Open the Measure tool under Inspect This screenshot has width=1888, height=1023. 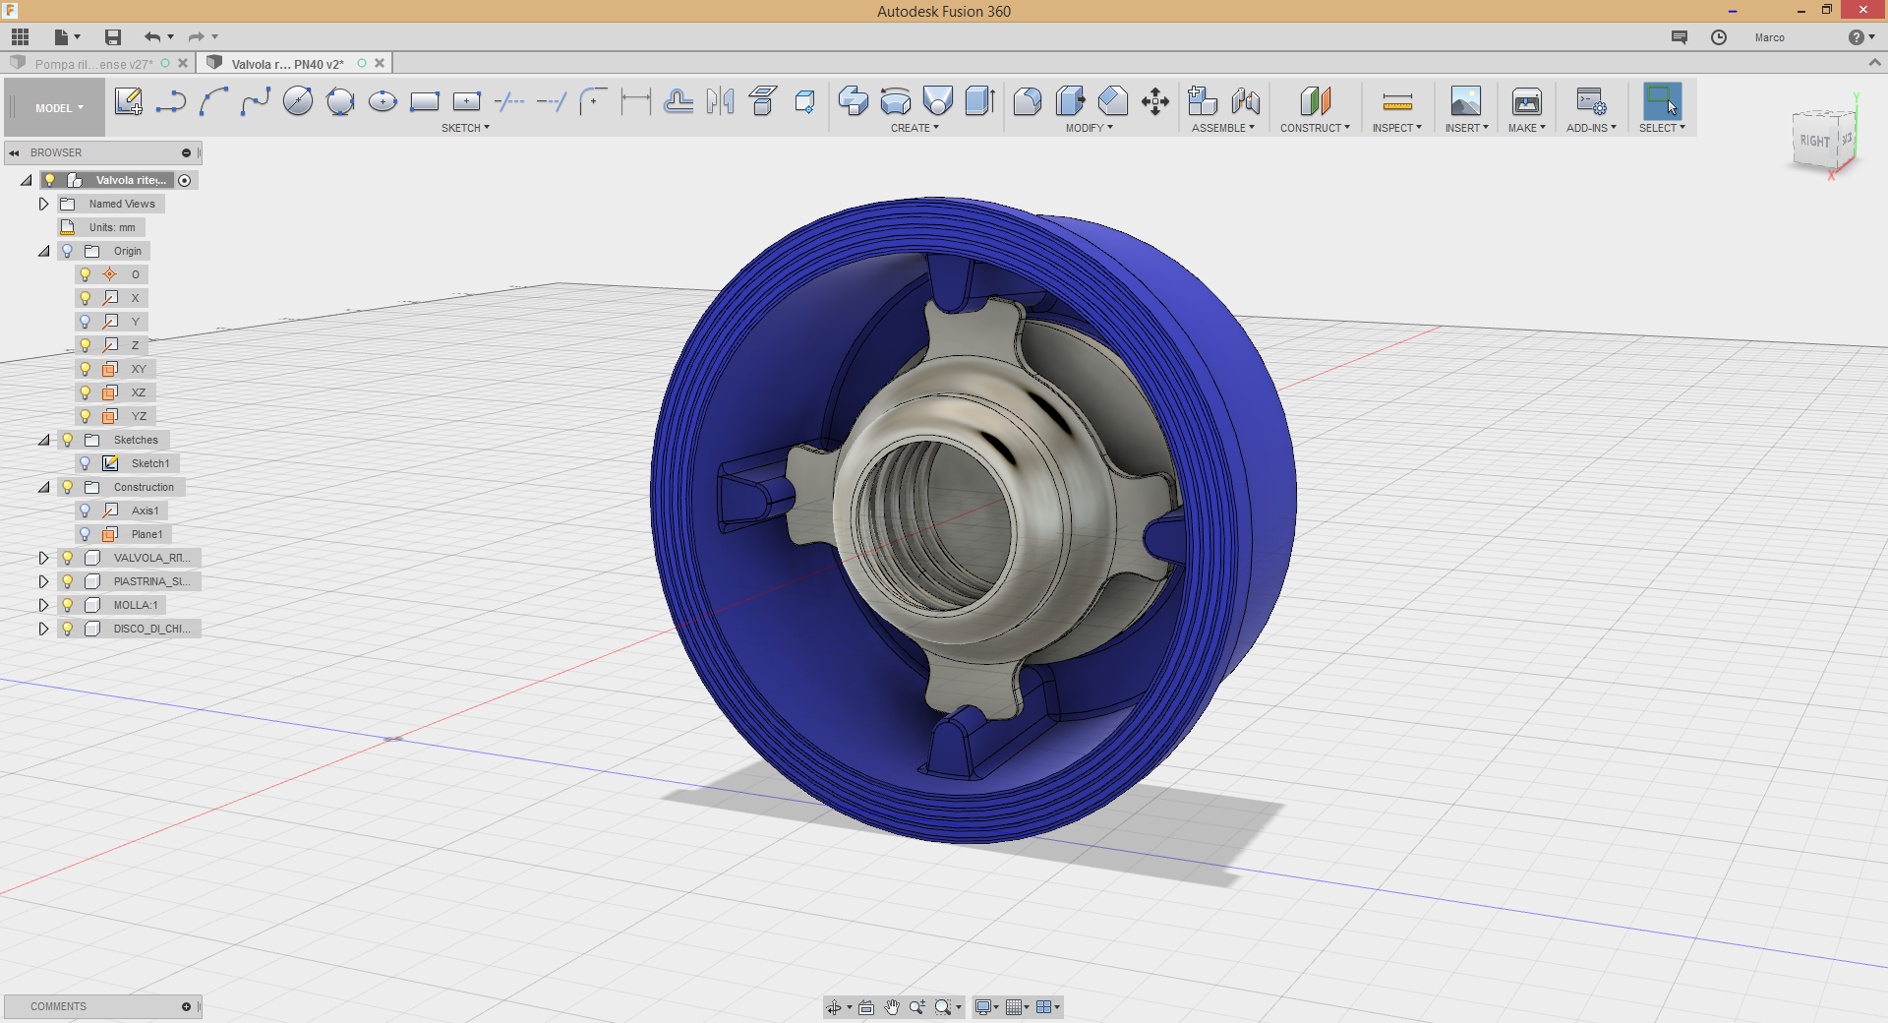click(x=1397, y=101)
